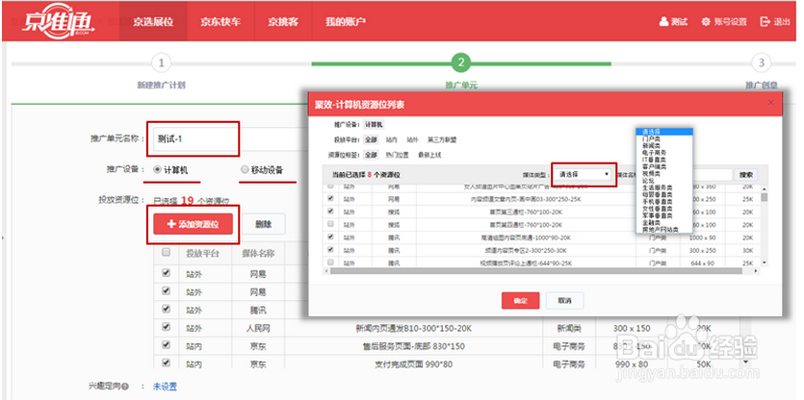
Task: Open the 未设置 interest targeting link
Action: point(165,387)
